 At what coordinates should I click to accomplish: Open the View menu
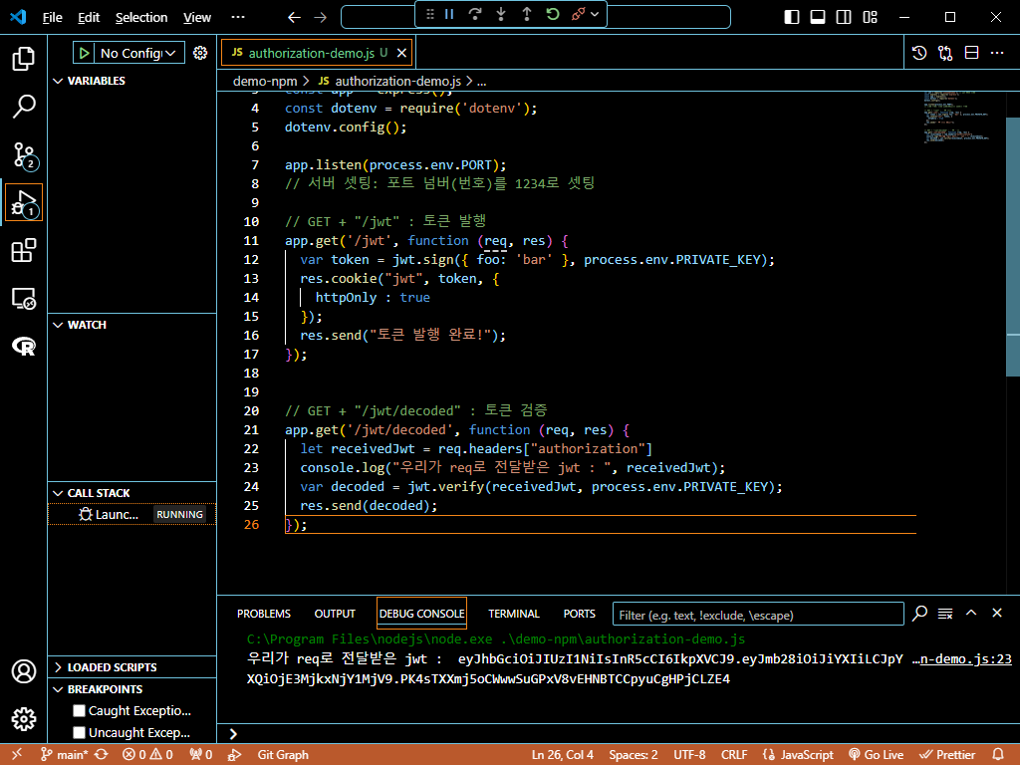point(197,18)
